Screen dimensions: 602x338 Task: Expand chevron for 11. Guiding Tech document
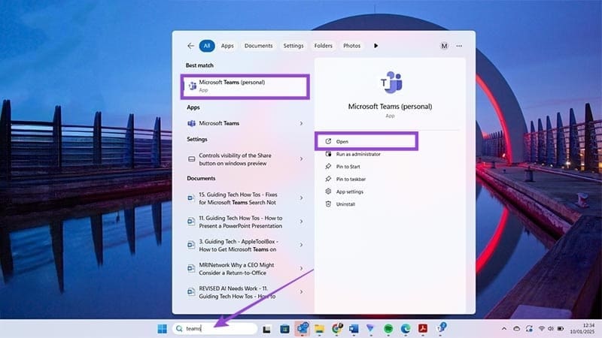302,222
